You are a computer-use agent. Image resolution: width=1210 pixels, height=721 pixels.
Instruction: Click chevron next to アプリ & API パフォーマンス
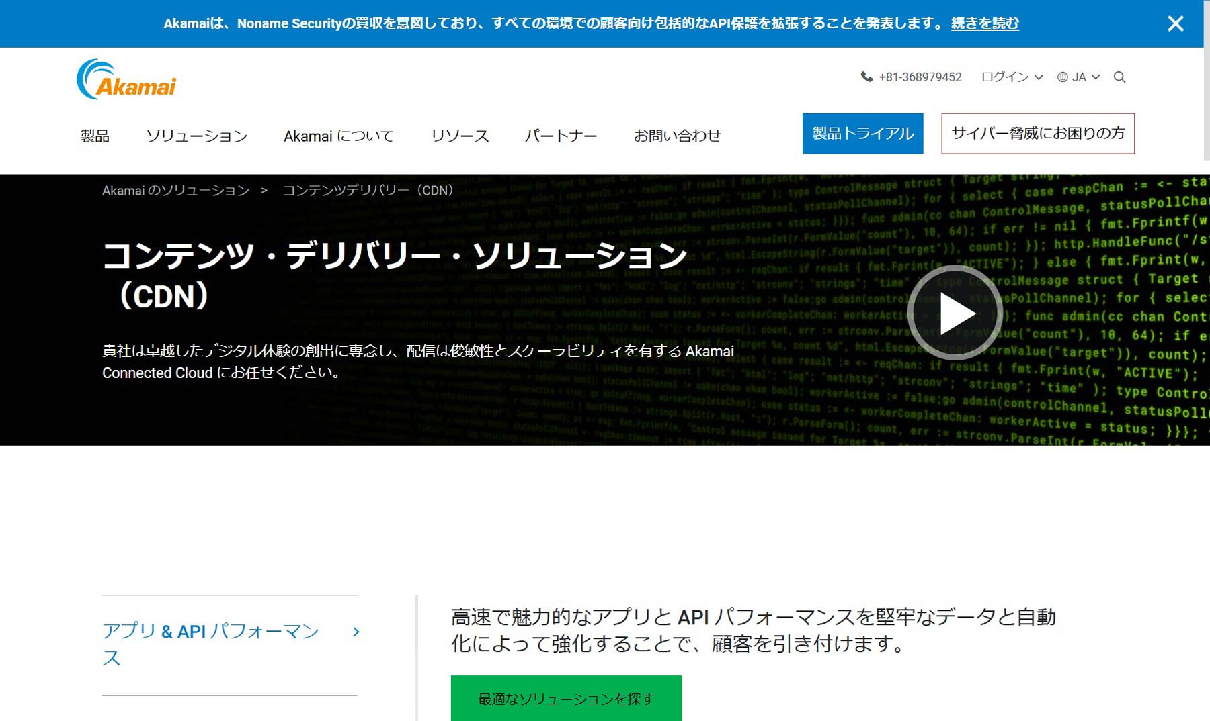click(356, 632)
